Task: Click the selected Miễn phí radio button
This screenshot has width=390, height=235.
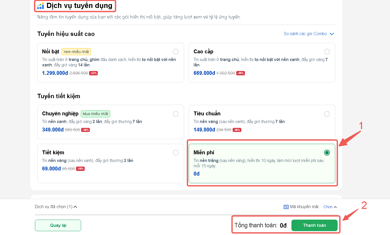Action: [327, 153]
